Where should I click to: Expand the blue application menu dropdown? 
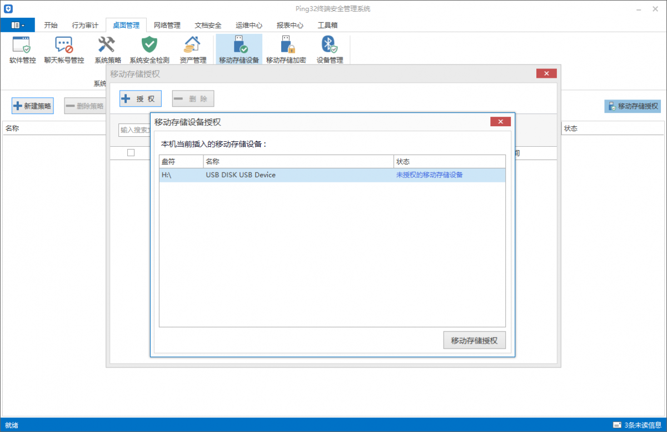17,25
